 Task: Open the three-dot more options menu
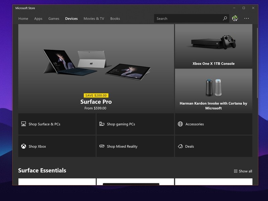point(247,18)
